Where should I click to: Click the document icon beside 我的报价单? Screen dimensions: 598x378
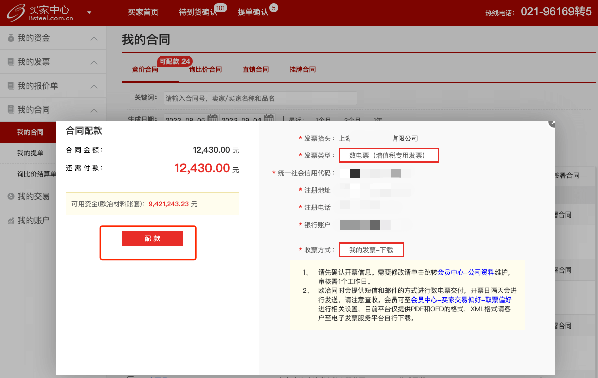(11, 86)
